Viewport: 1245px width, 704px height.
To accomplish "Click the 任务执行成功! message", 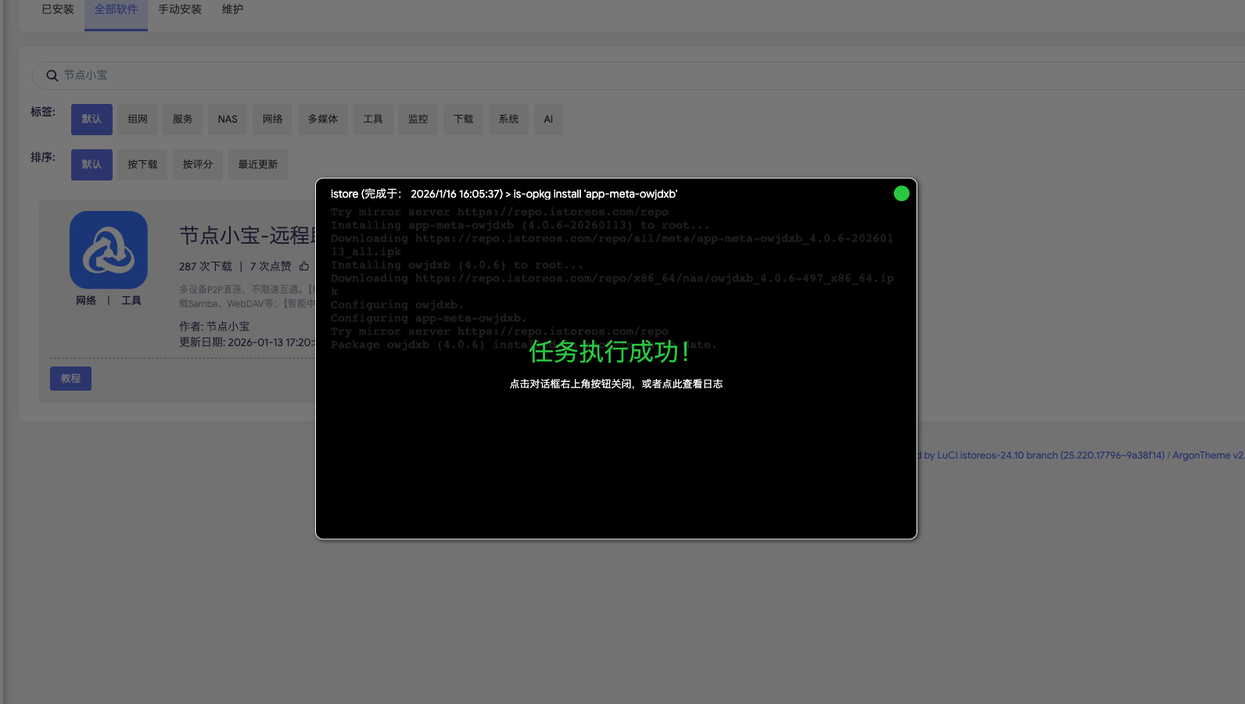I will 610,352.
